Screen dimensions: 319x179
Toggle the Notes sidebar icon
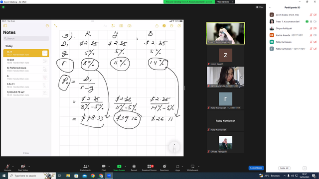[5, 26]
